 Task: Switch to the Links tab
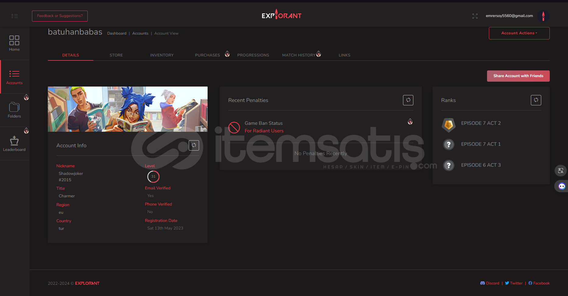coord(345,55)
